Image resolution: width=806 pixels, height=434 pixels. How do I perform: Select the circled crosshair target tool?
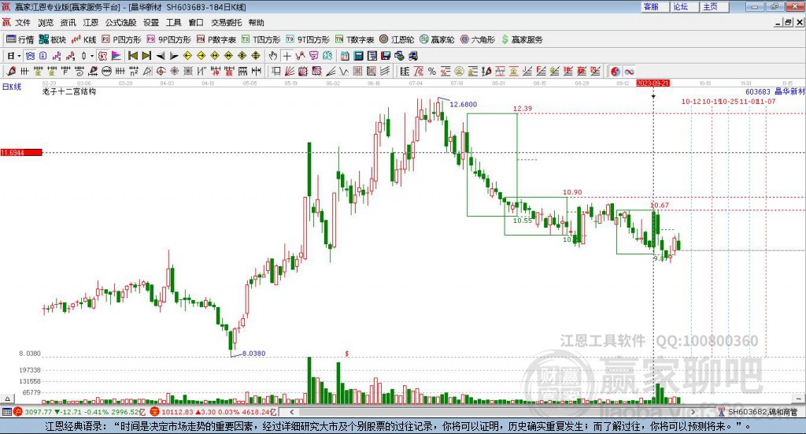161,72
